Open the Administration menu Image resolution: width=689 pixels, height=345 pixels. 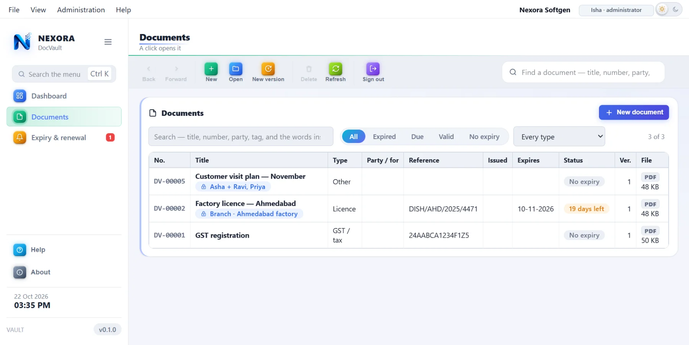click(x=81, y=10)
